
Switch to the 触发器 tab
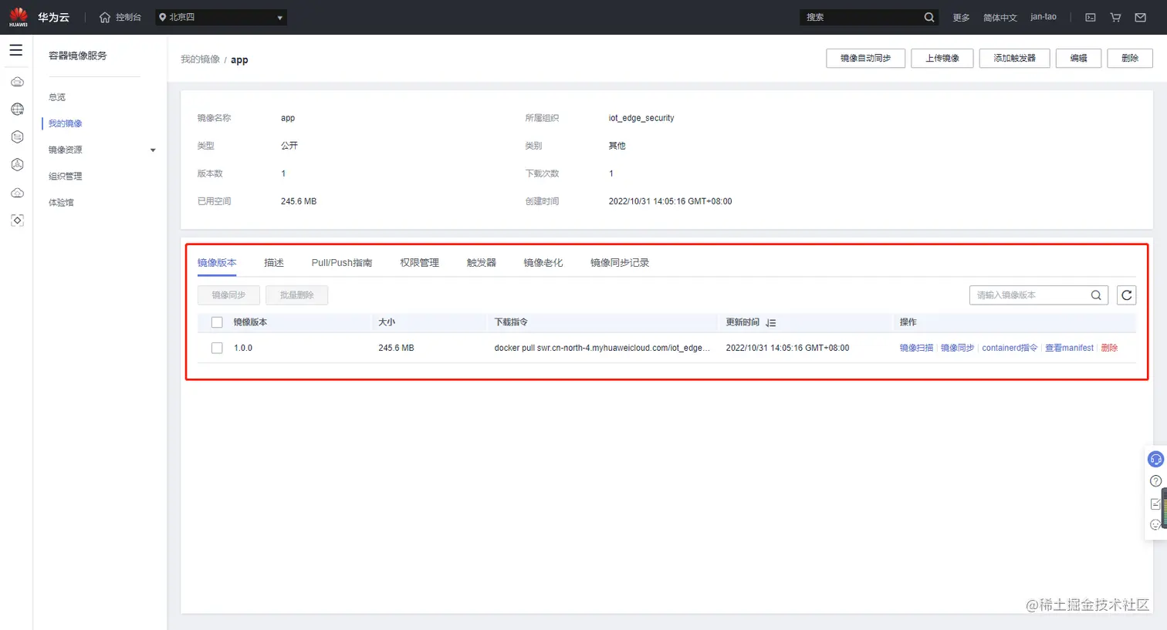[482, 263]
